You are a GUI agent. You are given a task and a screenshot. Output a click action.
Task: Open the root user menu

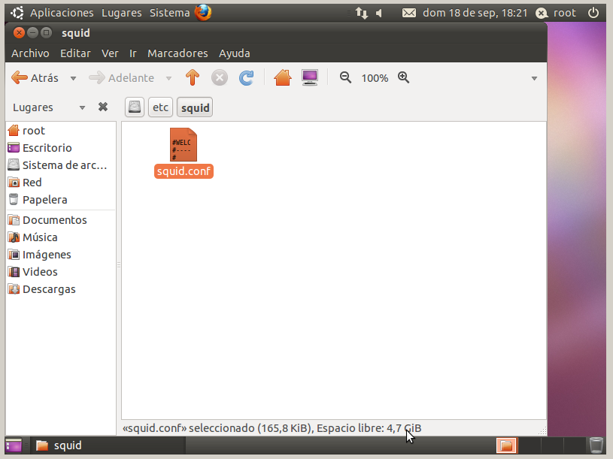[x=556, y=13]
